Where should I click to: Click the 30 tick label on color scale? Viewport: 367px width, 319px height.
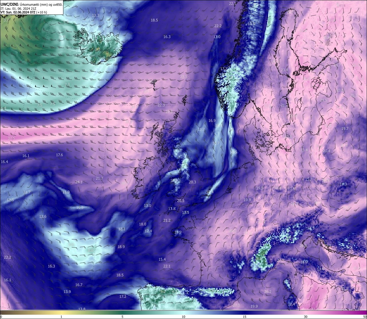tap(306, 317)
